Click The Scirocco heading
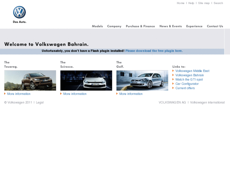Screen dimensions: 230x172 pos(67,64)
